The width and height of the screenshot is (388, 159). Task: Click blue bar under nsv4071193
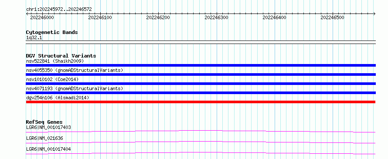201,93
